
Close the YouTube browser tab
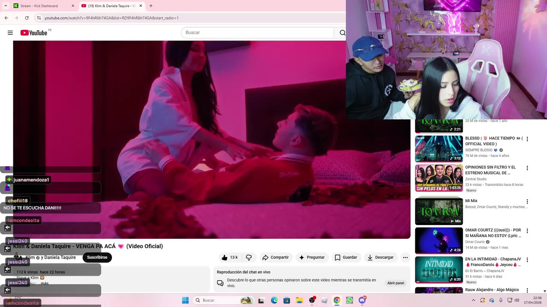pyautogui.click(x=141, y=6)
